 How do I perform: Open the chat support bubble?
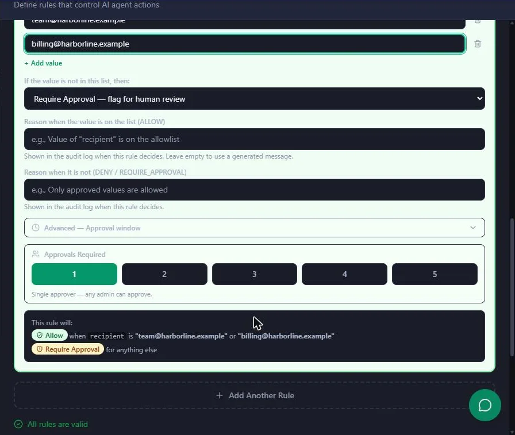pos(485,405)
